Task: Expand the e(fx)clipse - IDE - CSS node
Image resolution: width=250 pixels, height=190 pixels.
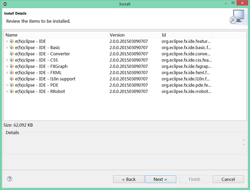Action: tap(7, 60)
